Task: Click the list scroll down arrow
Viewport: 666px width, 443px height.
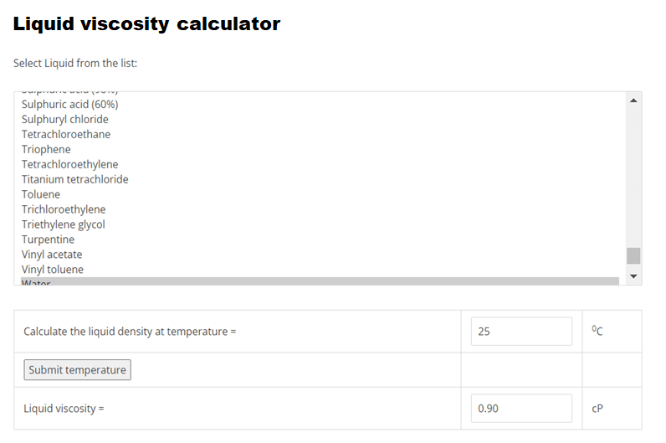Action: click(633, 276)
